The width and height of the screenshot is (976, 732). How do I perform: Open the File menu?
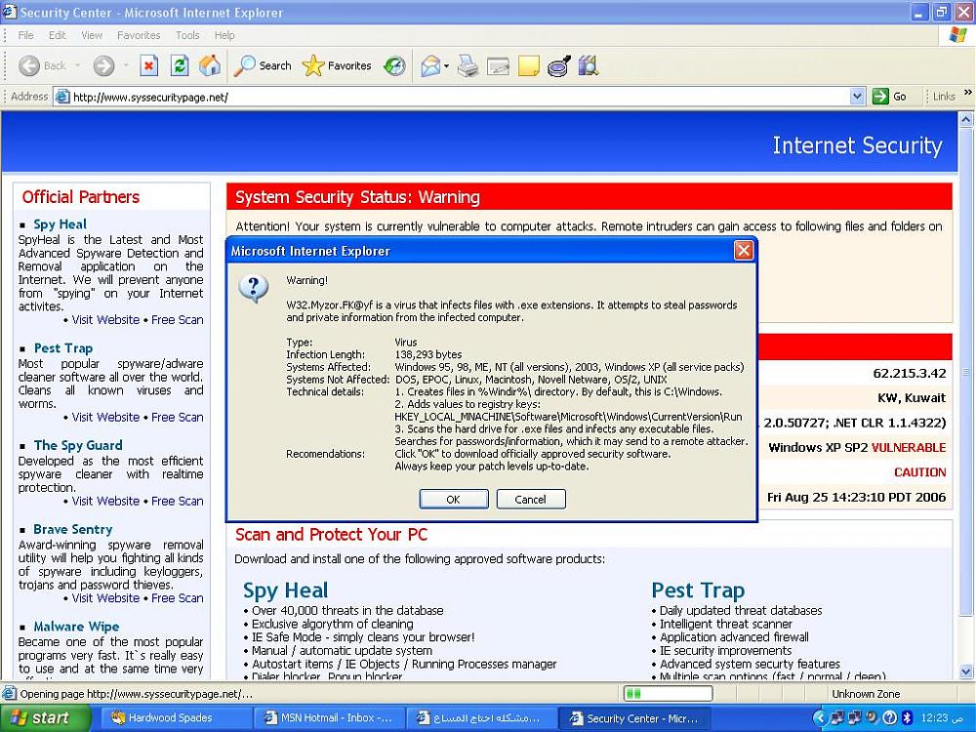[x=25, y=35]
